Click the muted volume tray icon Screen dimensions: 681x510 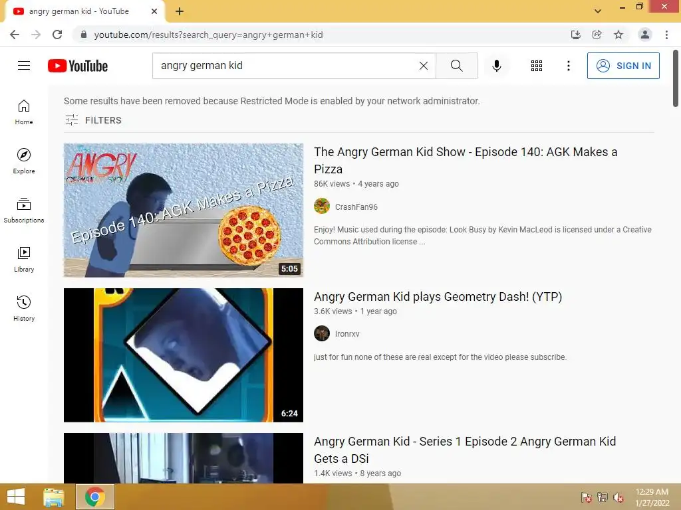tap(618, 497)
